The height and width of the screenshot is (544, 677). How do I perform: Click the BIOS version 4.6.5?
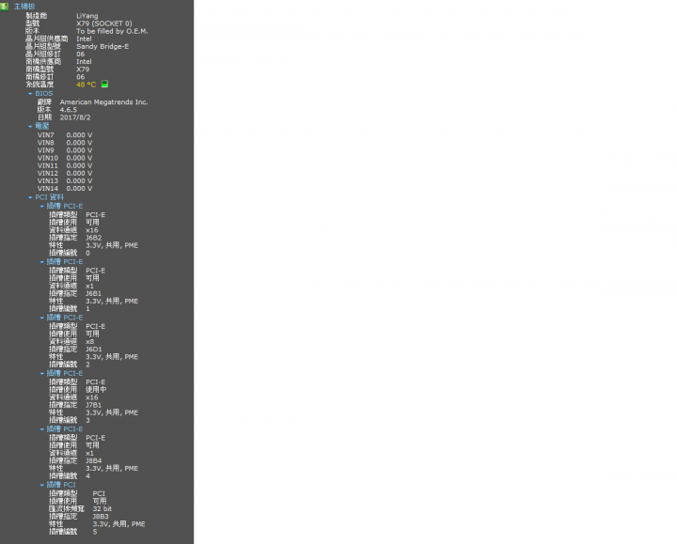click(69, 110)
